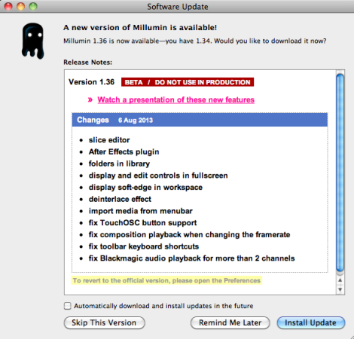Select the 'After Effects plugin' list item
Viewport: 354px width, 339px height.
tap(124, 151)
